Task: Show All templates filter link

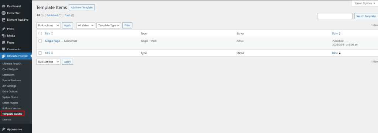Action: (38, 15)
